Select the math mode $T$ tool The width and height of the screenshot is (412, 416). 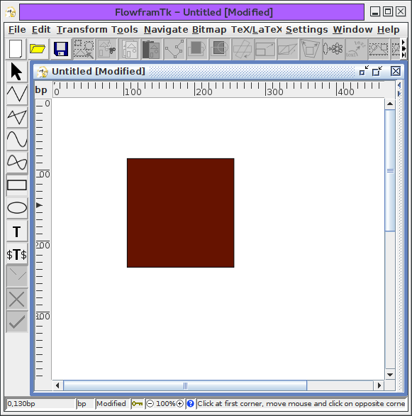tap(17, 254)
